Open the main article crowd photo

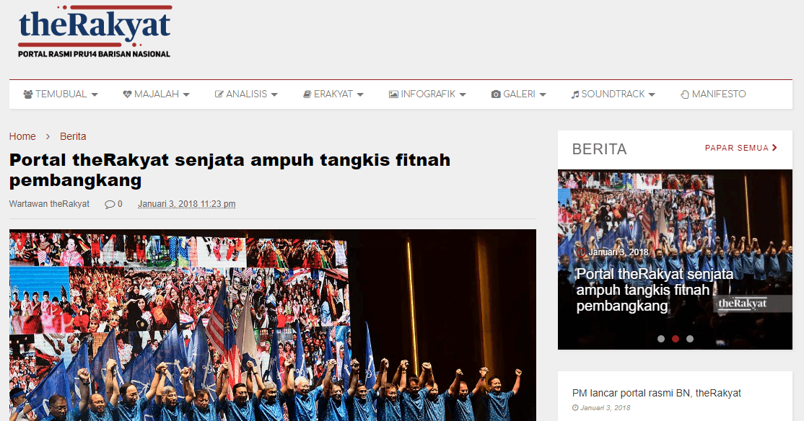point(272,324)
